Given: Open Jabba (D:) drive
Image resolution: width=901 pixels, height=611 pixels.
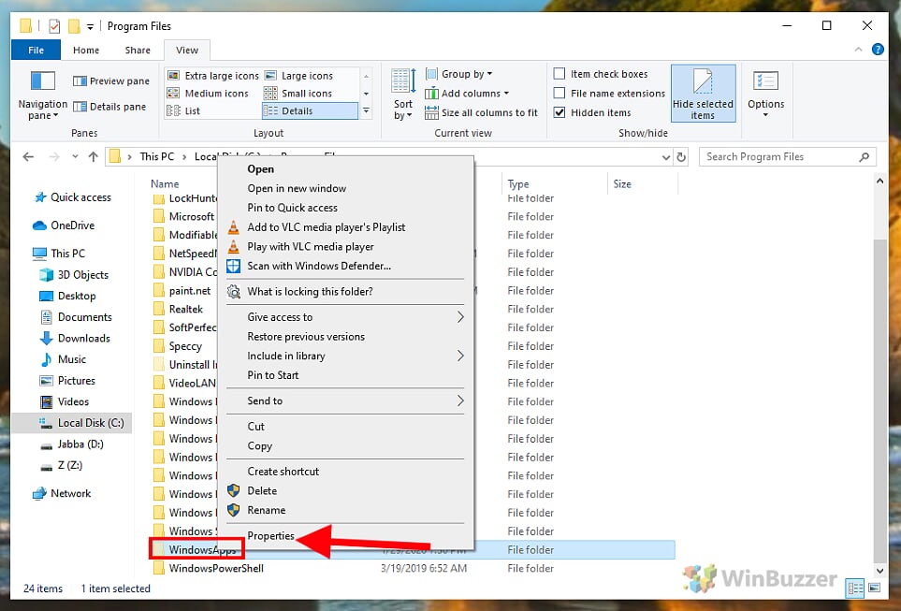Looking at the screenshot, I should point(72,444).
